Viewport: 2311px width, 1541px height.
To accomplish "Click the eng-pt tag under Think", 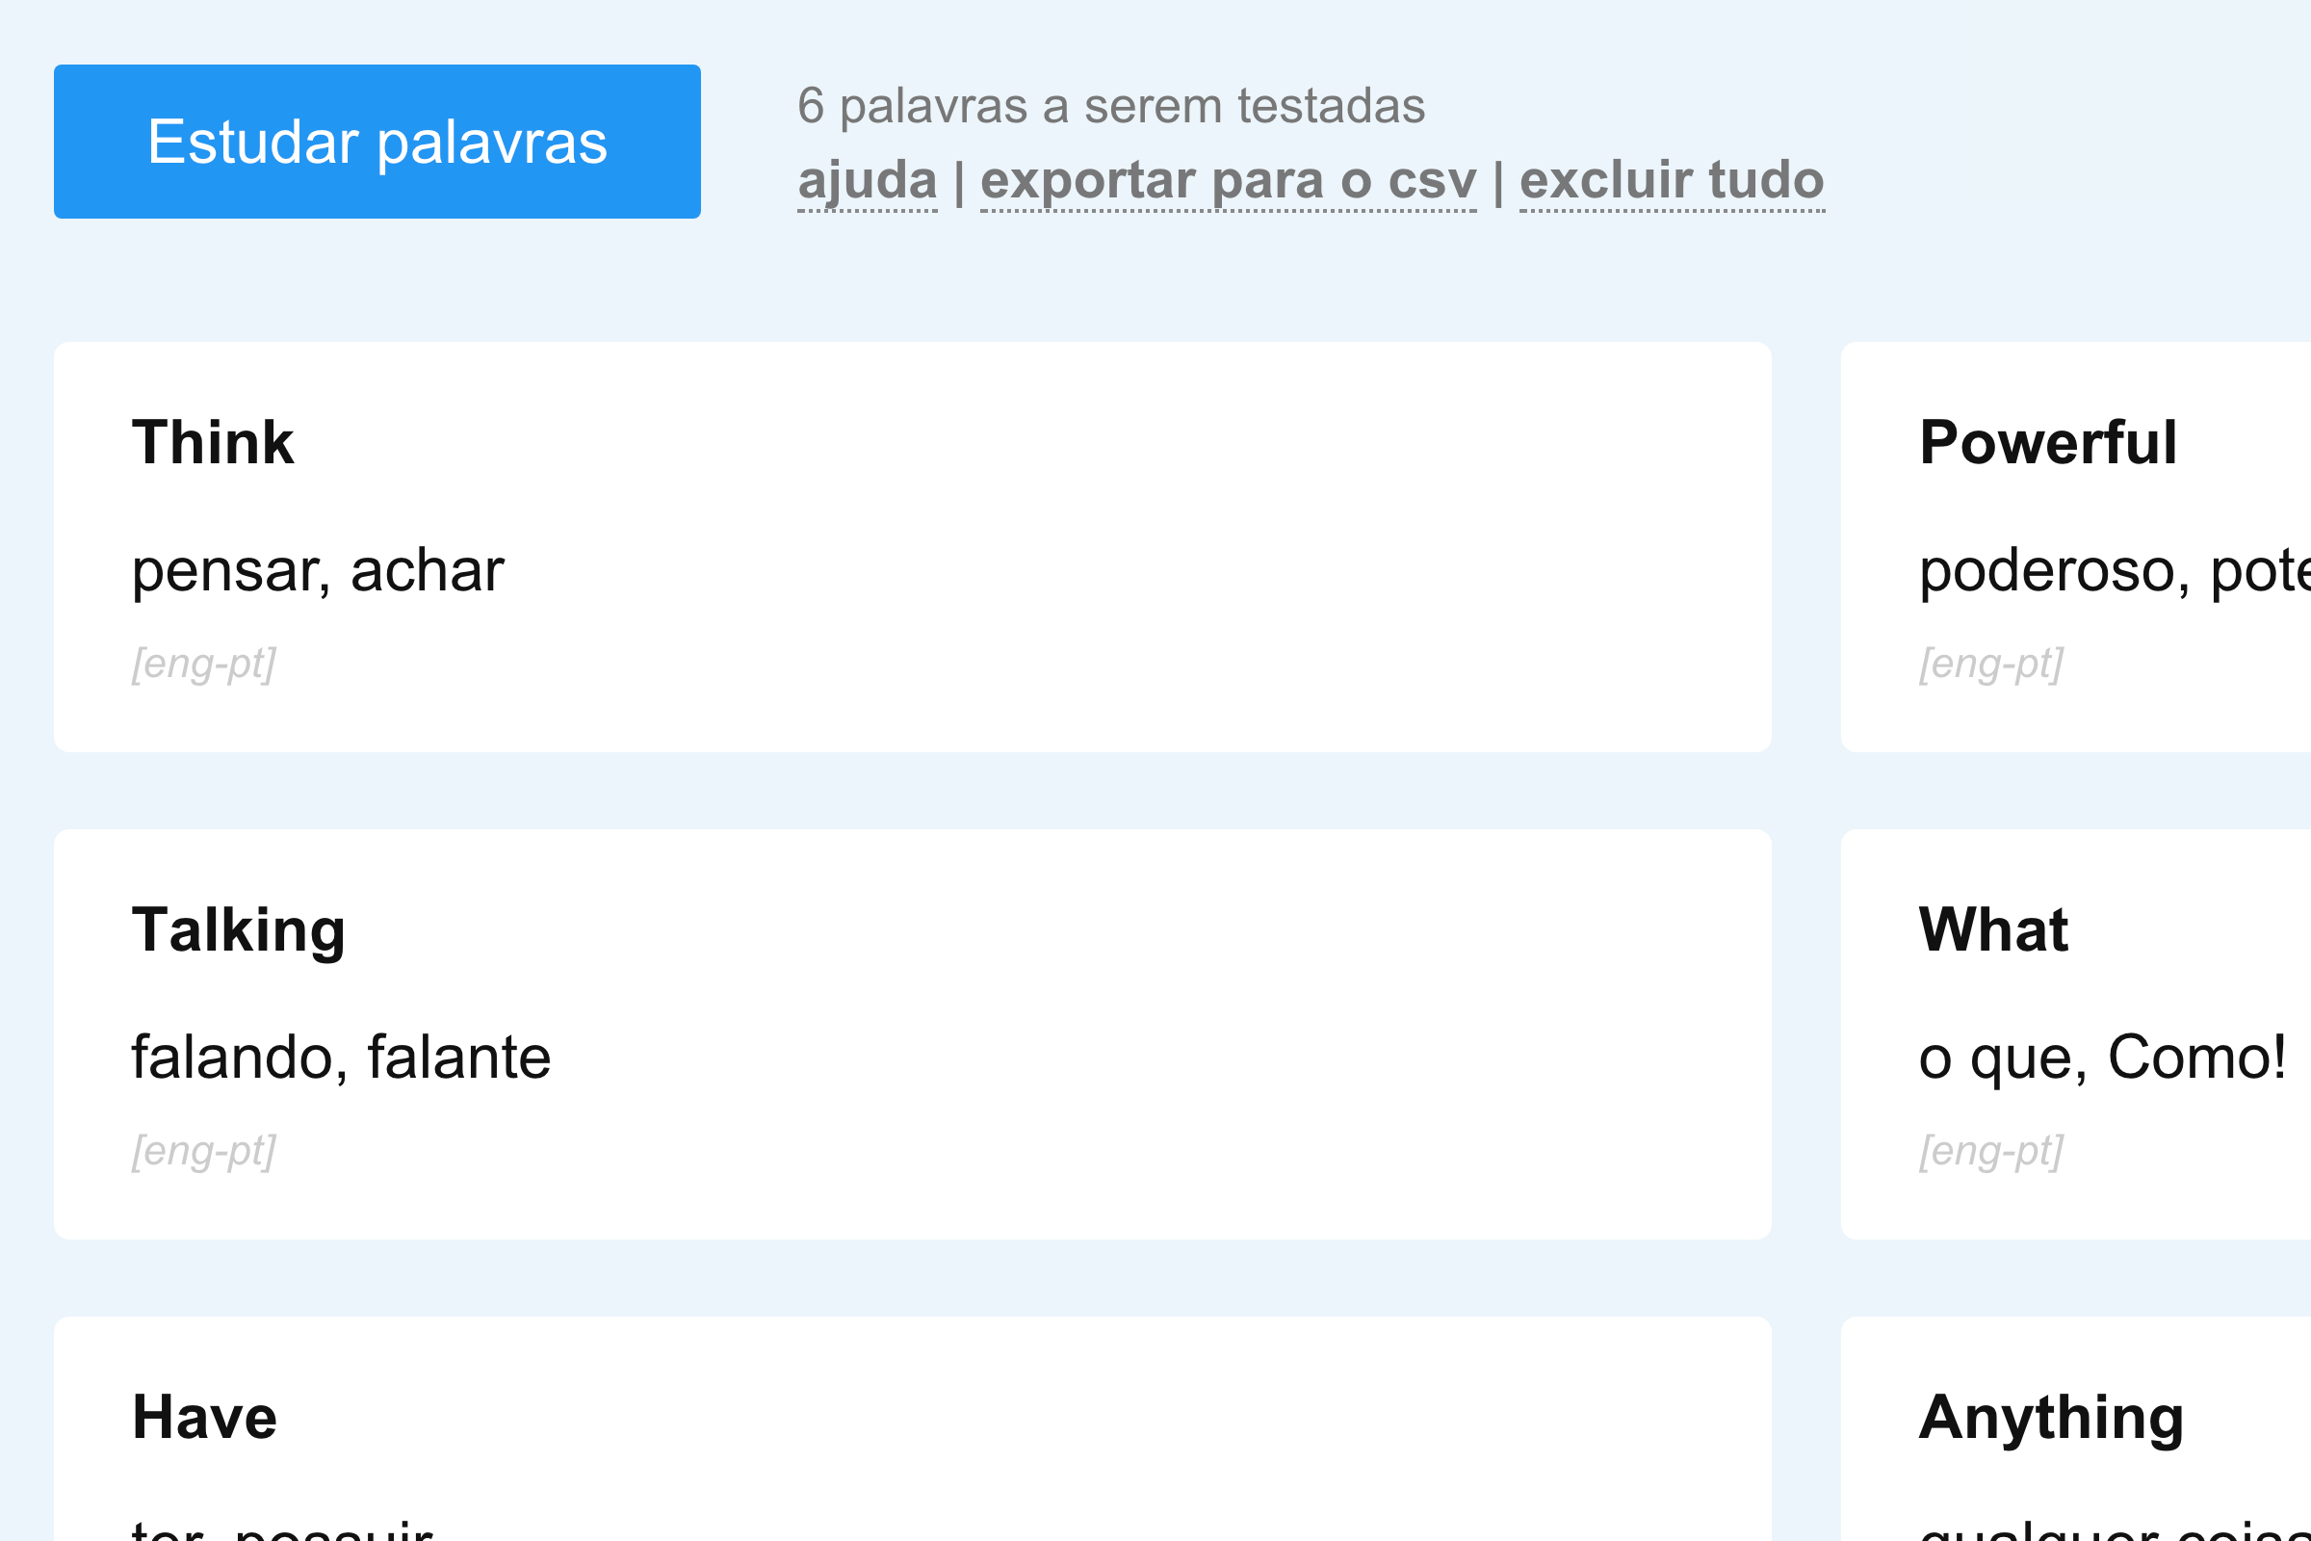I will (x=203, y=664).
